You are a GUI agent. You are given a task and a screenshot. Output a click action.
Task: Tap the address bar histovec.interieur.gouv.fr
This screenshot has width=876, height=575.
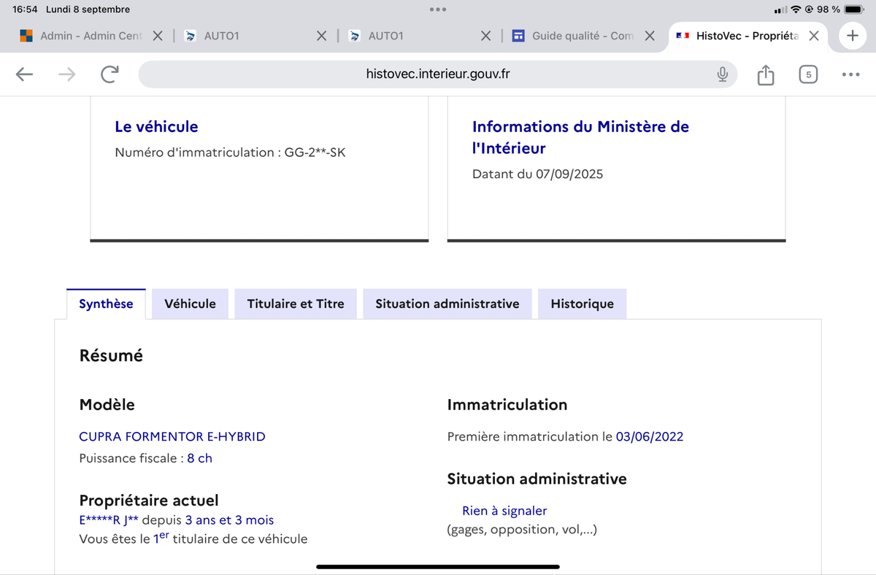point(438,74)
